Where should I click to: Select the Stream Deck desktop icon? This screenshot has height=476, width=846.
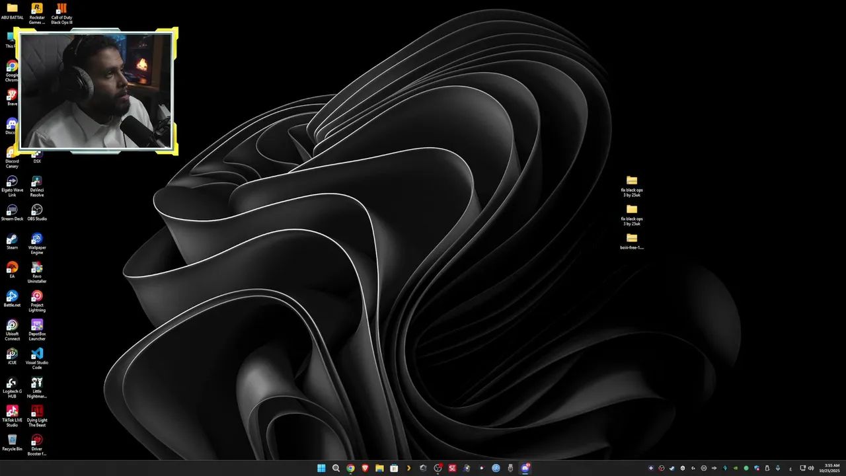click(12, 213)
